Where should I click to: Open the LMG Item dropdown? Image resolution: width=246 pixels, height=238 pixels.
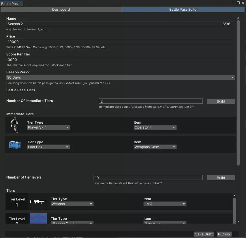coord(165,204)
